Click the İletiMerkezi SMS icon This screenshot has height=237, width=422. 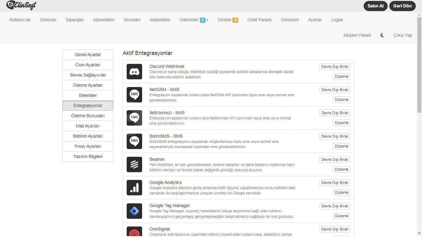pyautogui.click(x=134, y=118)
